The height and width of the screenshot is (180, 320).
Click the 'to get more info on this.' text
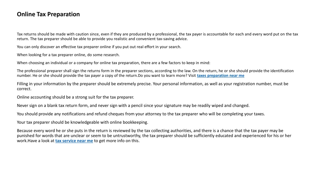(x=117, y=141)
